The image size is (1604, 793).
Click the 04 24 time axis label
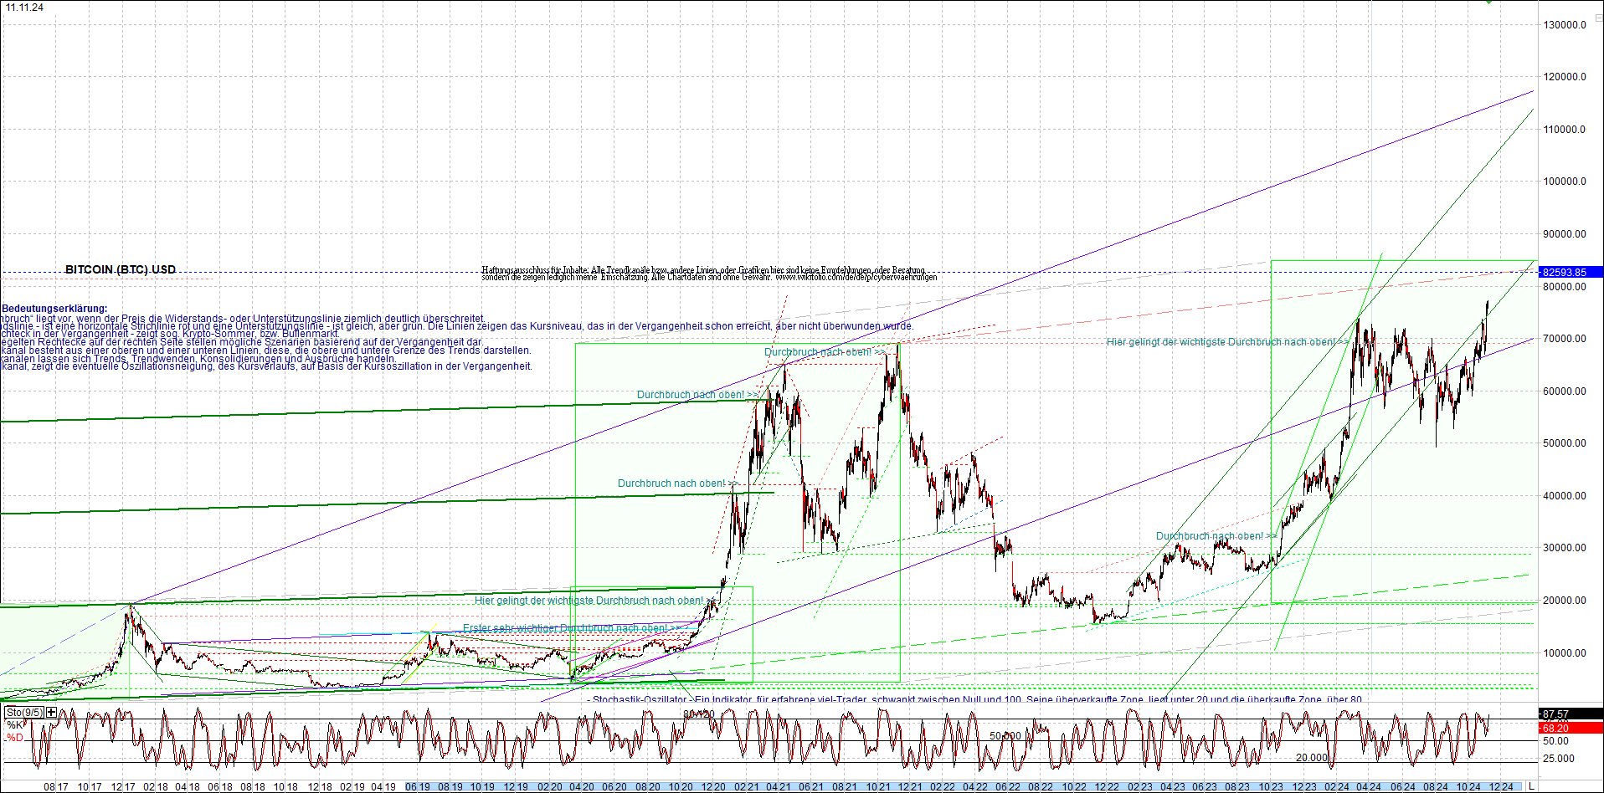(x=1370, y=787)
